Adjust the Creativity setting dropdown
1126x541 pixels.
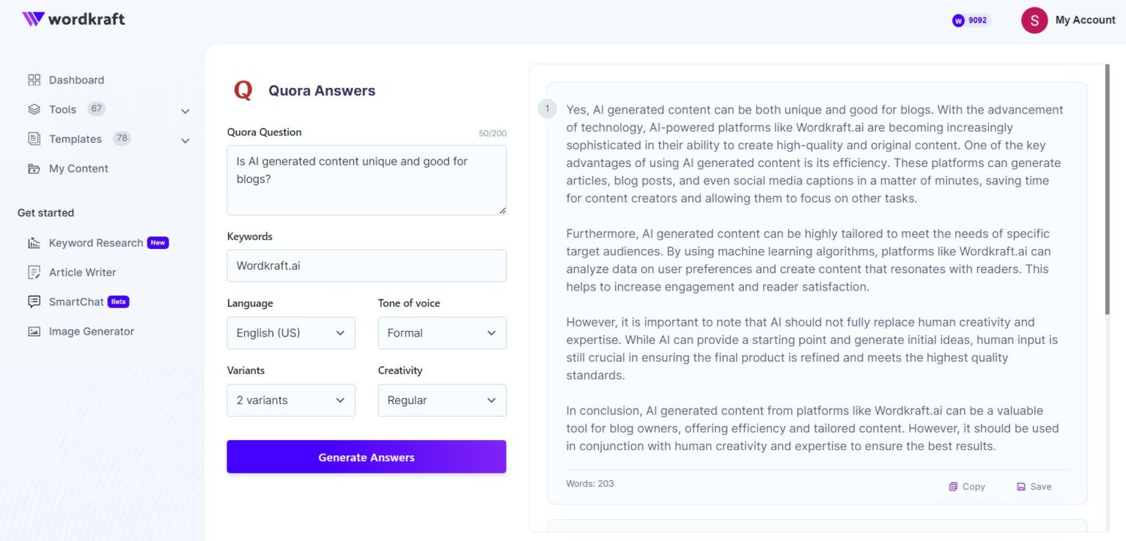coord(441,400)
